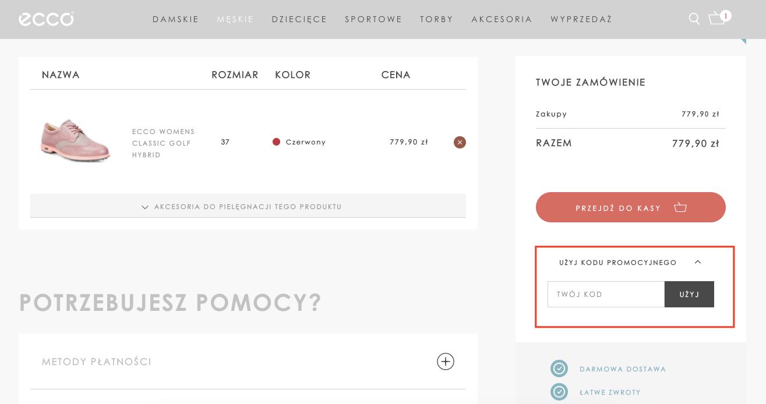Viewport: 766px width, 404px height.
Task: Open the Damskie menu
Action: click(x=176, y=19)
